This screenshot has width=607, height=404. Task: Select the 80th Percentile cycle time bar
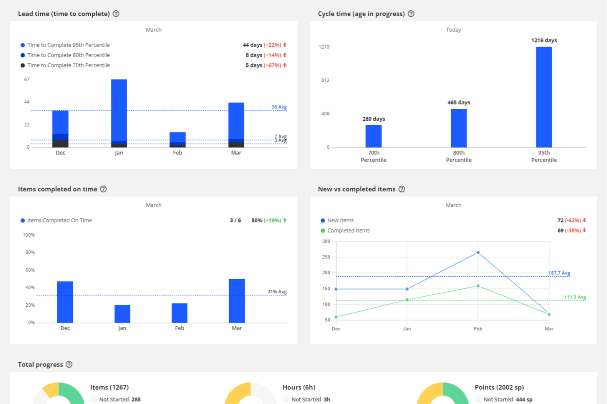click(459, 128)
